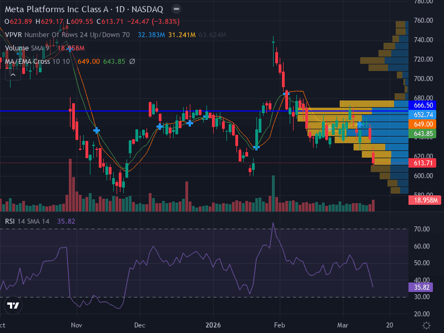Select the MA/EMA Cross indicator legend
The image size is (444, 333).
pyautogui.click(x=37, y=62)
